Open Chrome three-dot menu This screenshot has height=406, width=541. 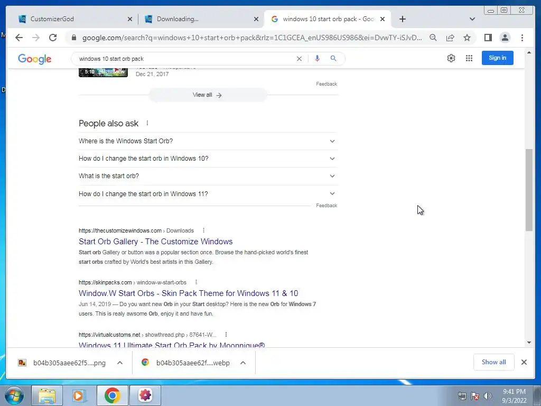(x=522, y=38)
